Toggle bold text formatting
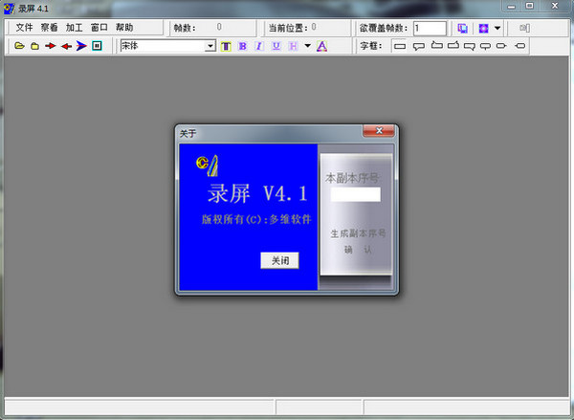Screen dimensions: 574x420 tap(242, 46)
